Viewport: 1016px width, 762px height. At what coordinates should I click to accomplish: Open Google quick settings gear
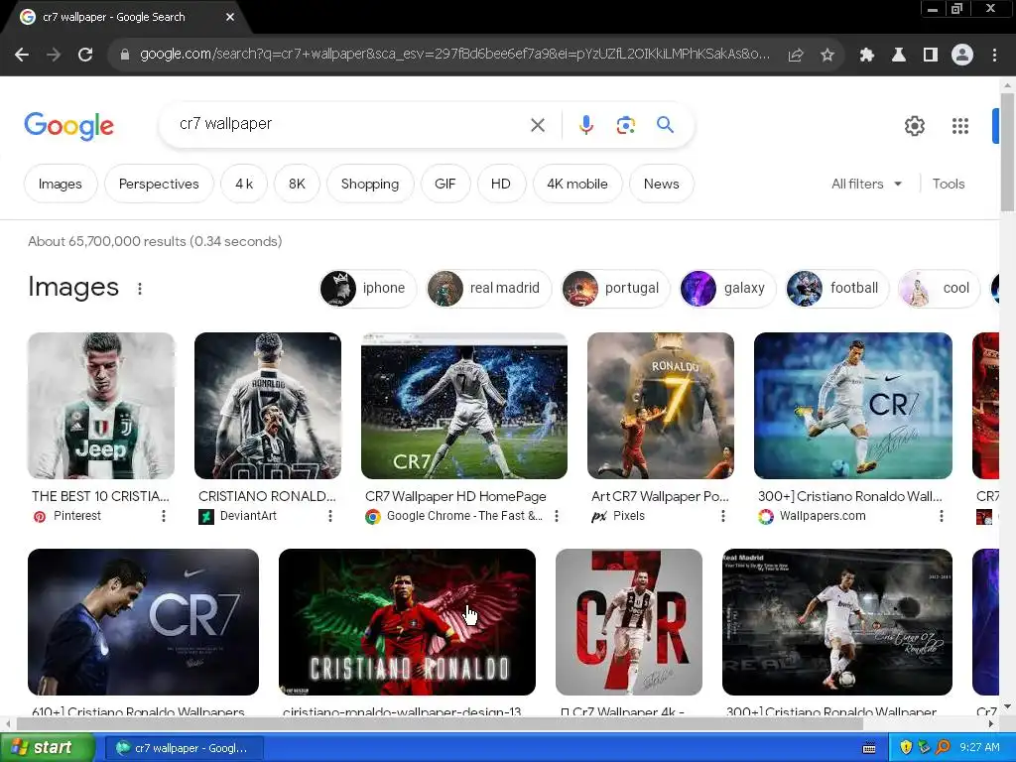pyautogui.click(x=914, y=126)
